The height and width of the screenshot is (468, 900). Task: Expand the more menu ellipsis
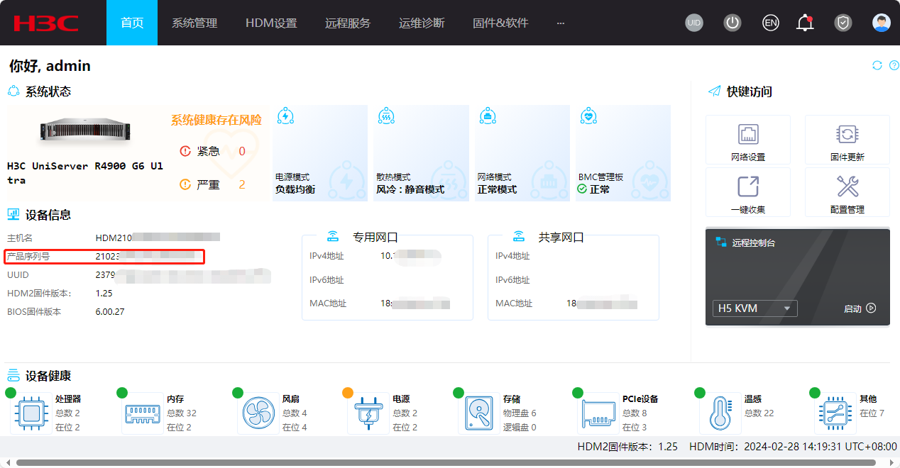point(561,23)
